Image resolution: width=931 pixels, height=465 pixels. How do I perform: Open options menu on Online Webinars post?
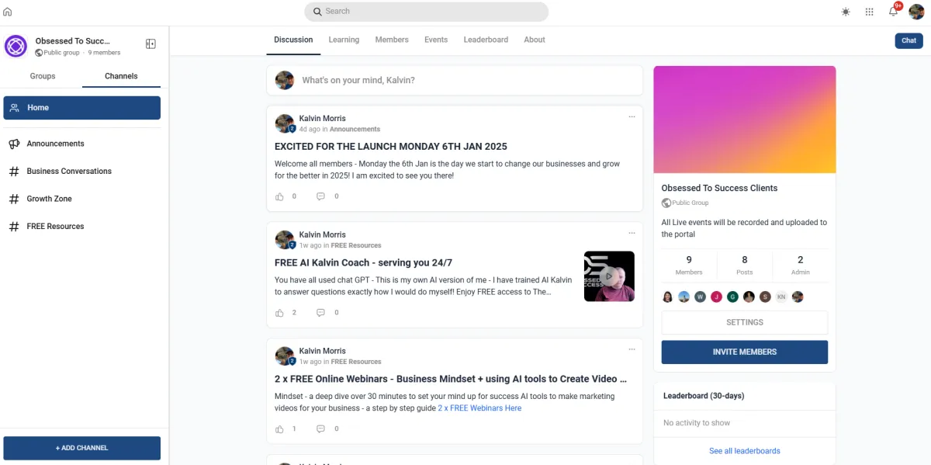(632, 349)
